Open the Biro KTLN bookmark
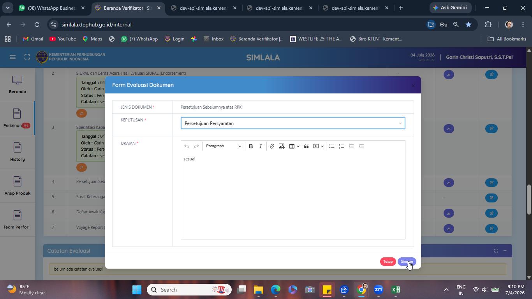The height and width of the screenshot is (299, 532). (x=376, y=39)
